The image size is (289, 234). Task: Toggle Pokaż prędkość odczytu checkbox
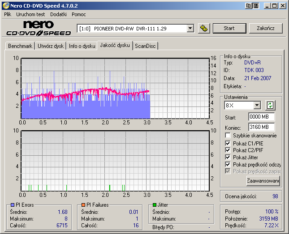pyautogui.click(x=228, y=164)
